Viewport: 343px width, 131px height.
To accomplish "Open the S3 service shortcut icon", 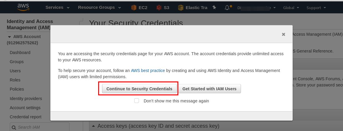I will [159, 8].
